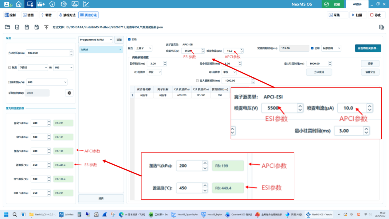
Task: Enable the 最大循环时间 checkbox
Action: pos(197,81)
